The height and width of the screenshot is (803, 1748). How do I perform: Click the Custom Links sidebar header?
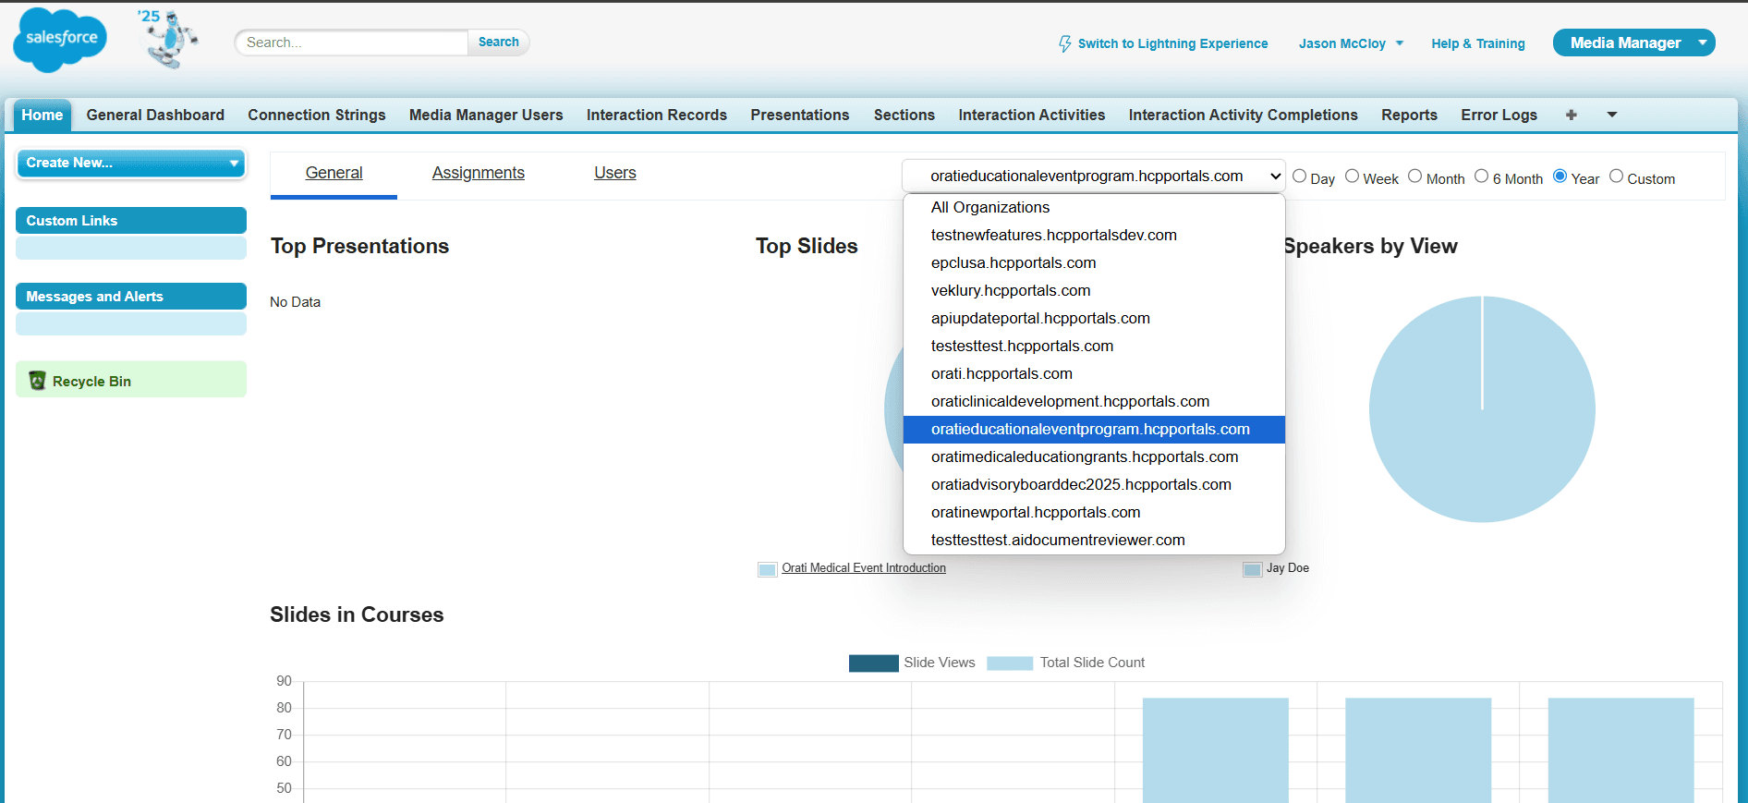(x=131, y=220)
